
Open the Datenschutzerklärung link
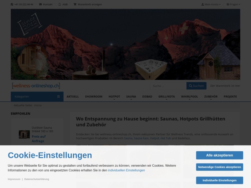[x=37, y=179]
